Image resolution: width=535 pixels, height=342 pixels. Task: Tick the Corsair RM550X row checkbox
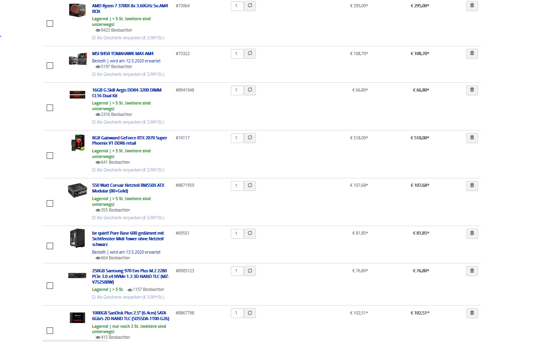coord(50,203)
